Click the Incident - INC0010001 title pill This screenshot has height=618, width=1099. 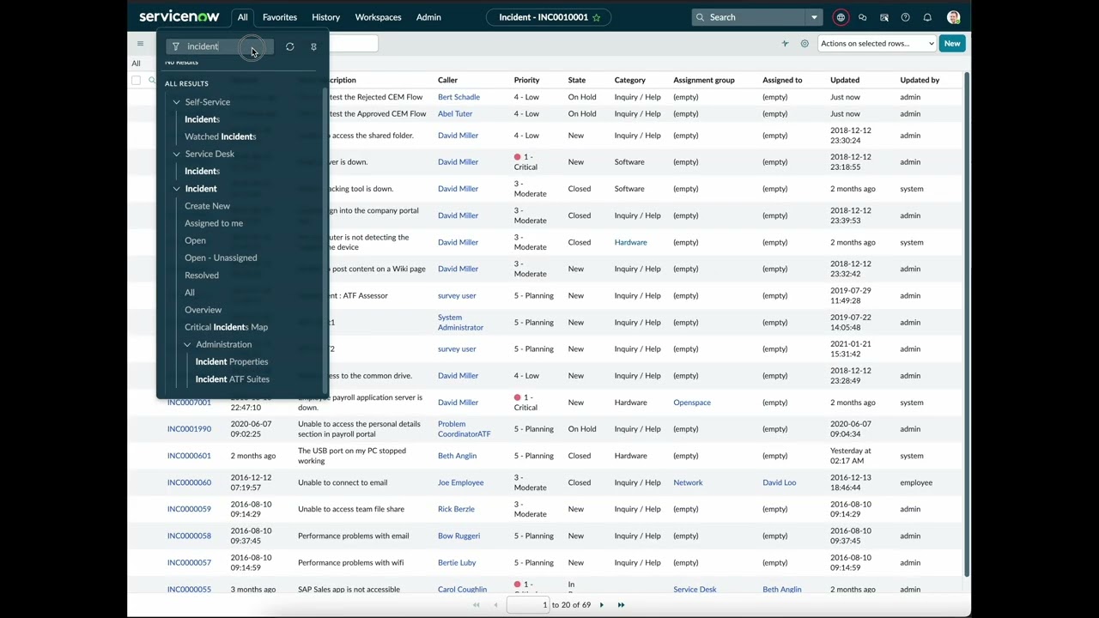coord(549,17)
